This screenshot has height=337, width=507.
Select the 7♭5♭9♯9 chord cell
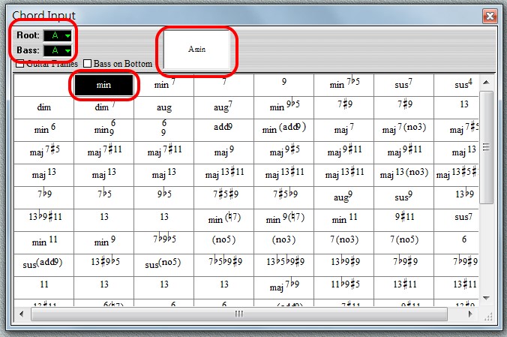pos(223,265)
